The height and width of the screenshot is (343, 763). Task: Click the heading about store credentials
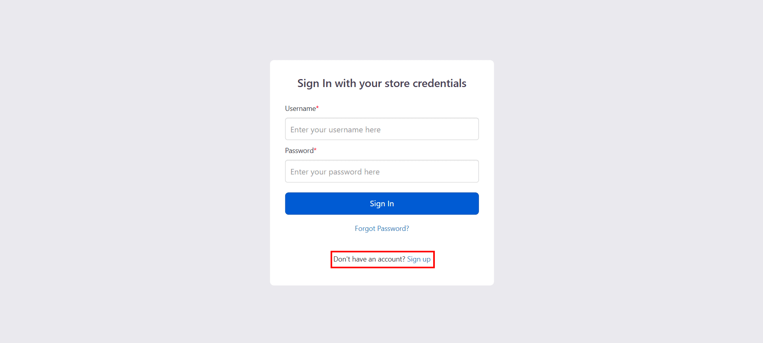pyautogui.click(x=381, y=83)
